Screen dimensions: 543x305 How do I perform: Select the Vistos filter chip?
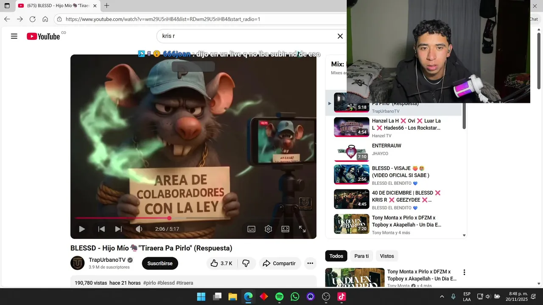(387, 256)
